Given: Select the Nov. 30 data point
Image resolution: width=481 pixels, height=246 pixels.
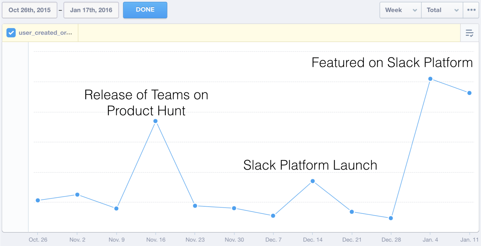Looking at the screenshot, I should point(234,208).
